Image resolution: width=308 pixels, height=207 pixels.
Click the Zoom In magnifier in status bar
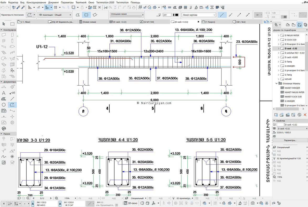click(x=28, y=198)
